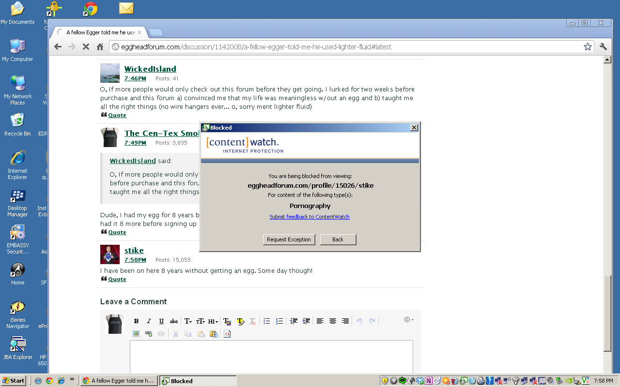Click the page scrollbar up arrow
This screenshot has width=620, height=387.
click(x=607, y=60)
